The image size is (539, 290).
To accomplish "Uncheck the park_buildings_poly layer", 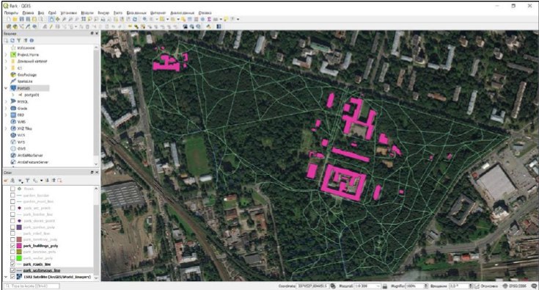I will pos(12,246).
